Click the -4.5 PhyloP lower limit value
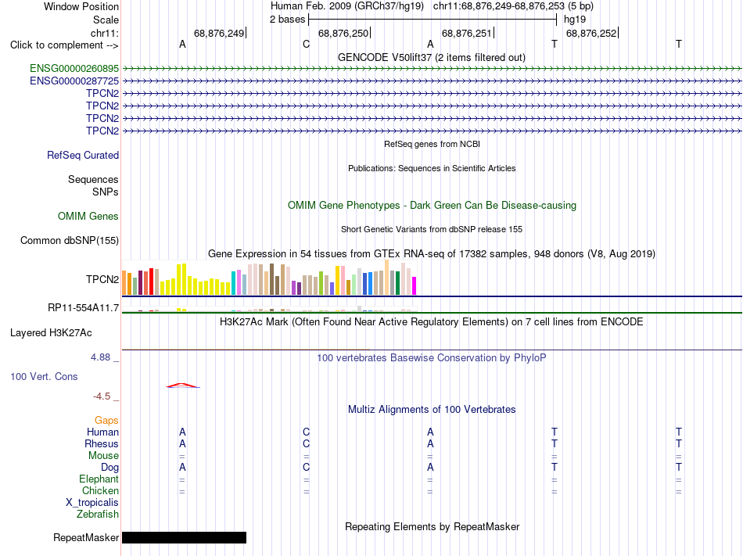Image resolution: width=743 pixels, height=556 pixels. (102, 396)
